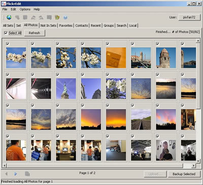Open the Help menu
This screenshot has width=203, height=185.
[37, 9]
